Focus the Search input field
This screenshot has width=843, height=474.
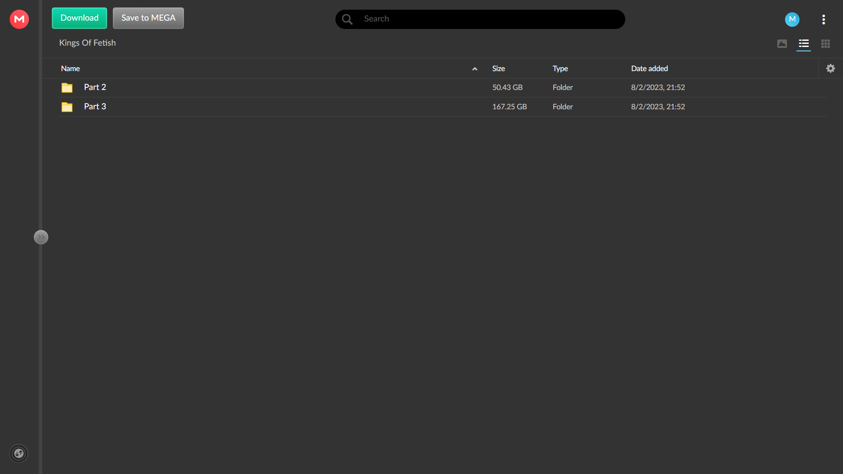pos(480,19)
